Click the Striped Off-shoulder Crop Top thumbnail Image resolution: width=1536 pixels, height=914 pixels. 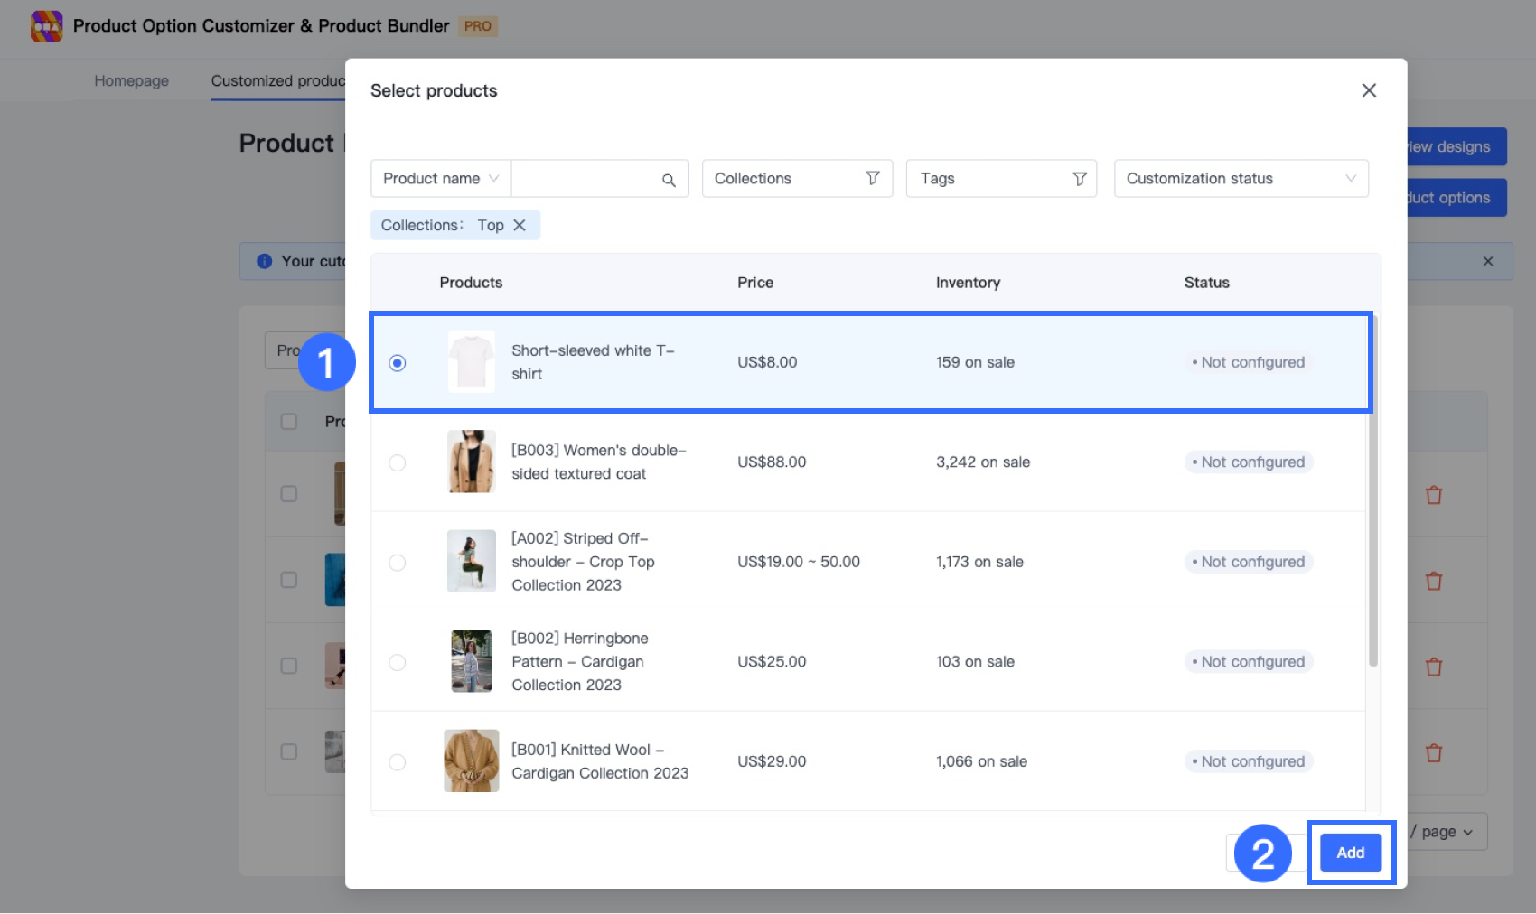click(472, 561)
